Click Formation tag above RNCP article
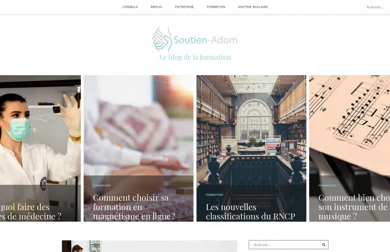The image size is (390, 252). 214,195
